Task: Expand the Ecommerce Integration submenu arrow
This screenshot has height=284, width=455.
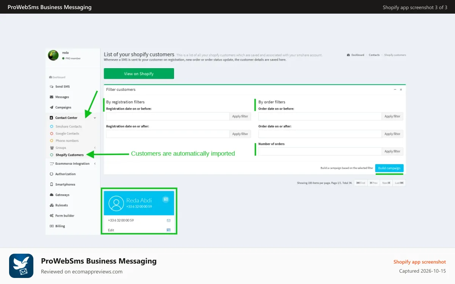Action: click(95, 164)
